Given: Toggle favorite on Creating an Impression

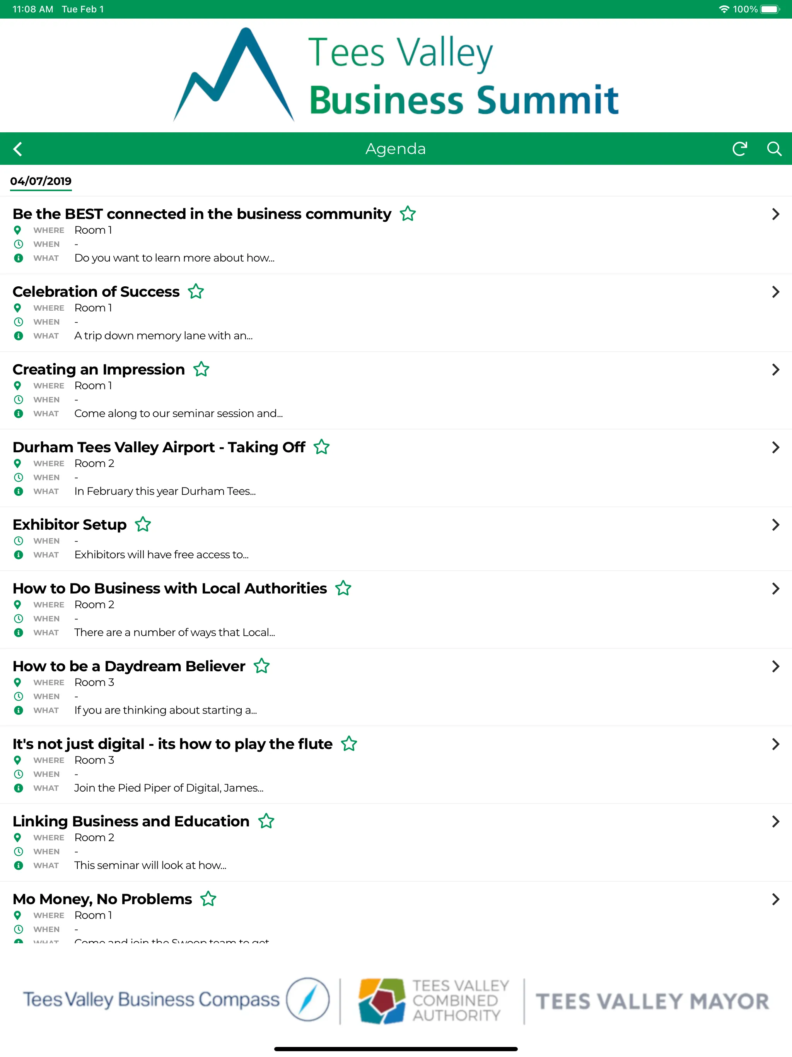Looking at the screenshot, I should (201, 369).
